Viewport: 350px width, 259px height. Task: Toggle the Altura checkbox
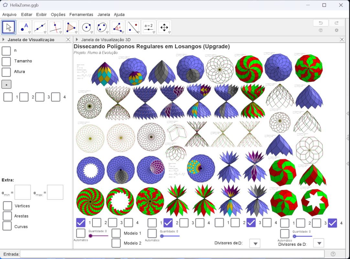pyautogui.click(x=6, y=72)
